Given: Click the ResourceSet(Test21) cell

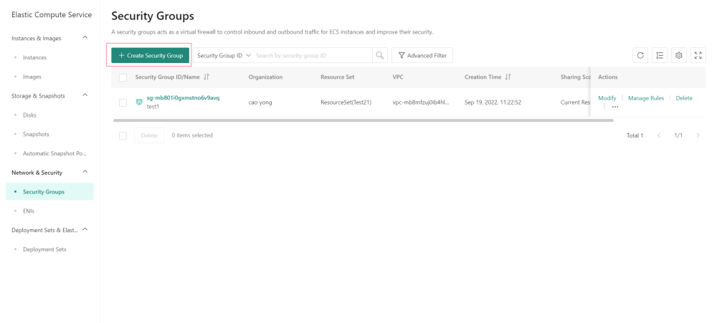Looking at the screenshot, I should point(346,103).
